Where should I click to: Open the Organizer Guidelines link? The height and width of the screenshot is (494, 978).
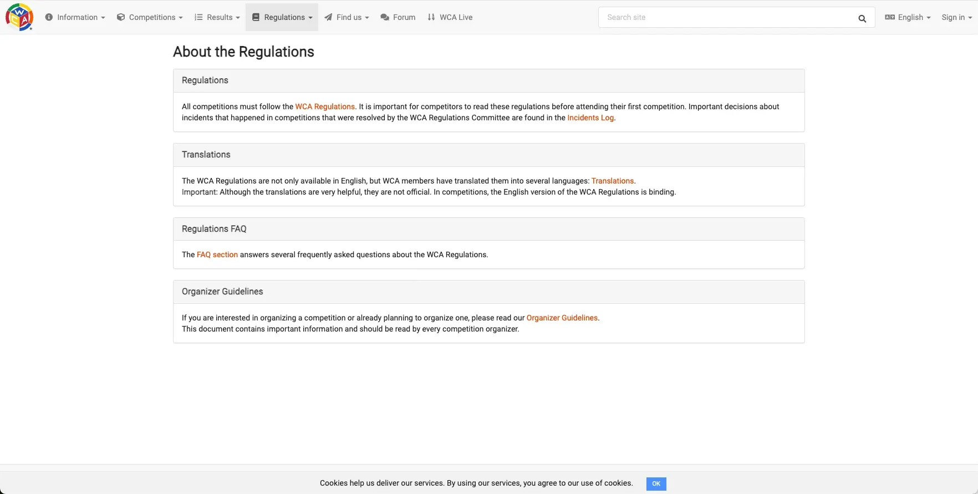tap(562, 318)
